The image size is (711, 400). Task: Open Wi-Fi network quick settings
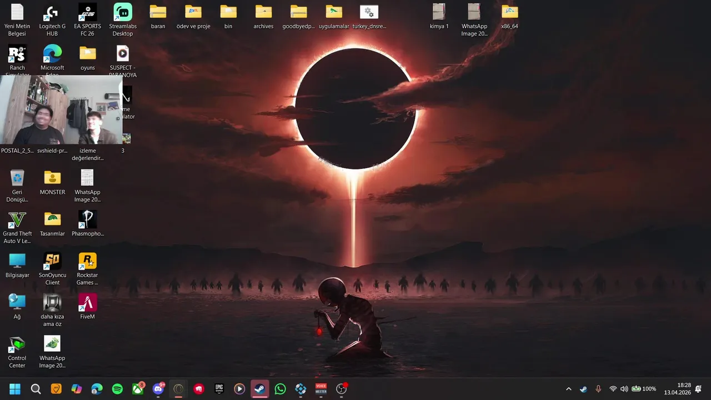[x=613, y=389]
